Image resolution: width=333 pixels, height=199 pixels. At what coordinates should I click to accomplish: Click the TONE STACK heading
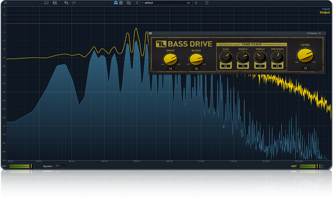pos(252,45)
